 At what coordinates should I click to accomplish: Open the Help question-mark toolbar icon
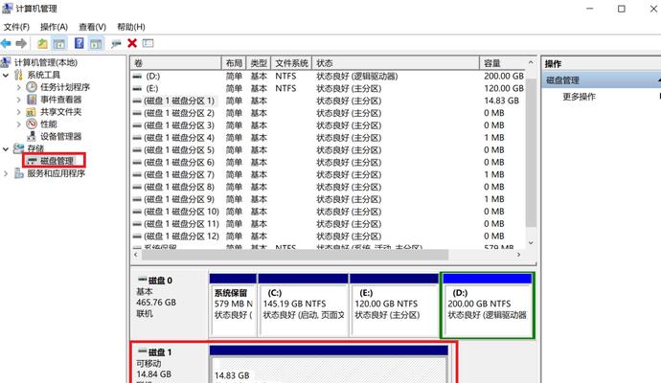(79, 43)
